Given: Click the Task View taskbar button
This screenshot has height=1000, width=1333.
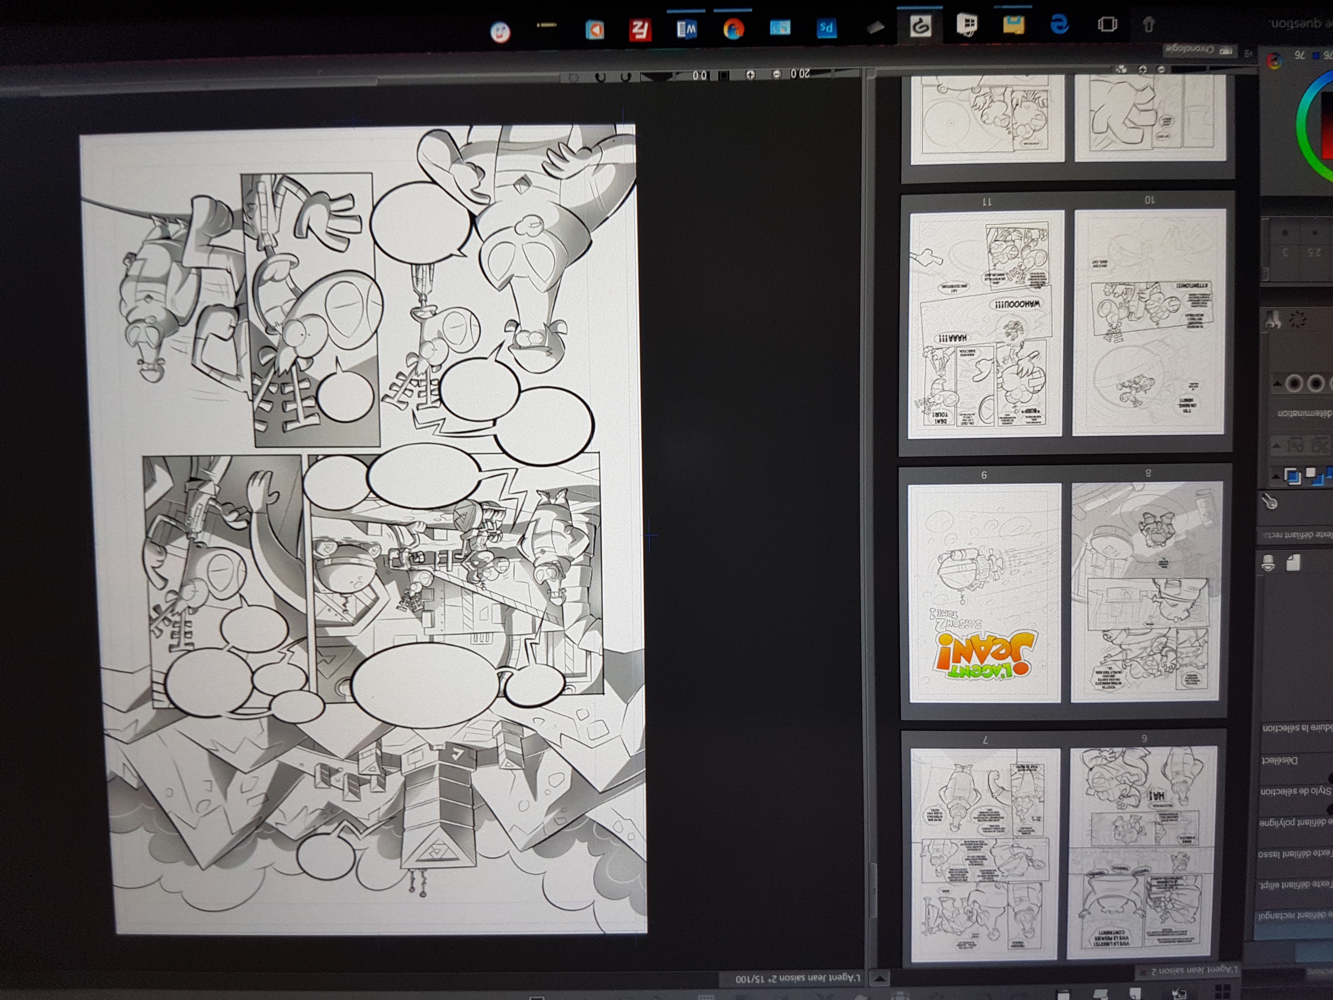Looking at the screenshot, I should 1107,24.
